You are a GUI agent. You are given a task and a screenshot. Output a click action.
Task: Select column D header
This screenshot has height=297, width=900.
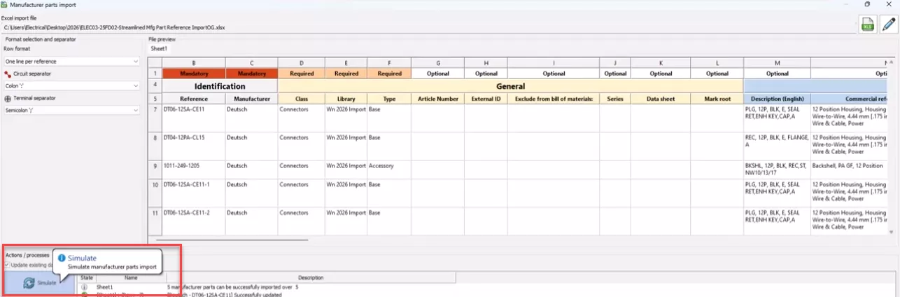point(302,63)
